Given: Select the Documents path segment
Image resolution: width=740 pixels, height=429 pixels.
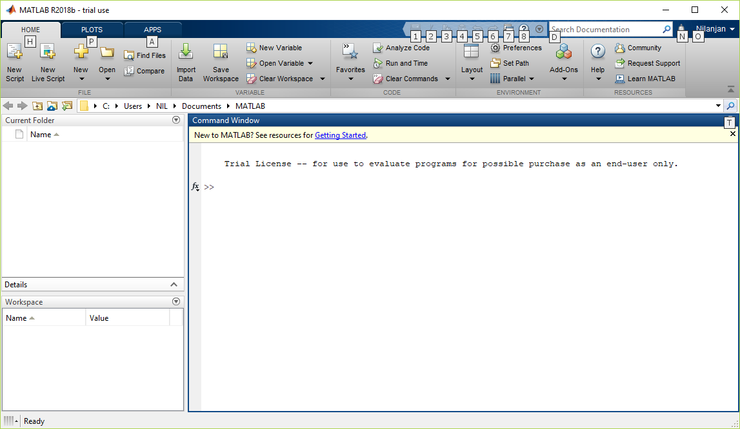Looking at the screenshot, I should coord(201,106).
